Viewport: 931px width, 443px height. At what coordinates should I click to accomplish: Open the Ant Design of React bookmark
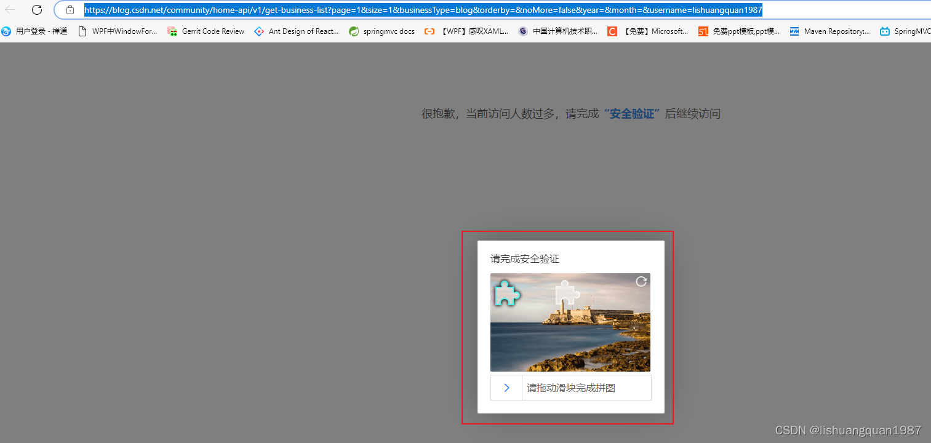point(297,31)
